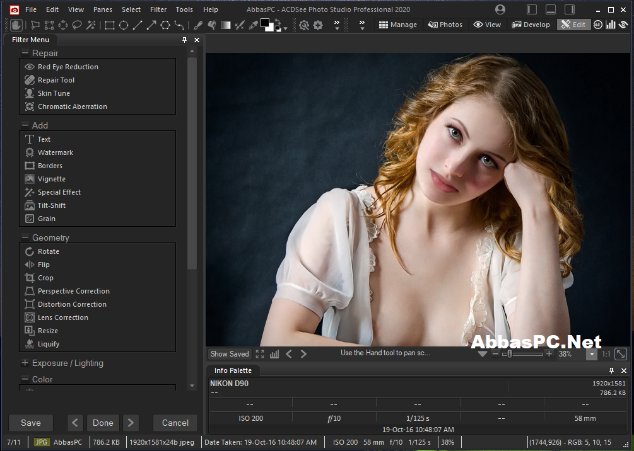Open the Filter menu in menu bar
Image resolution: width=634 pixels, height=451 pixels.
(x=158, y=9)
